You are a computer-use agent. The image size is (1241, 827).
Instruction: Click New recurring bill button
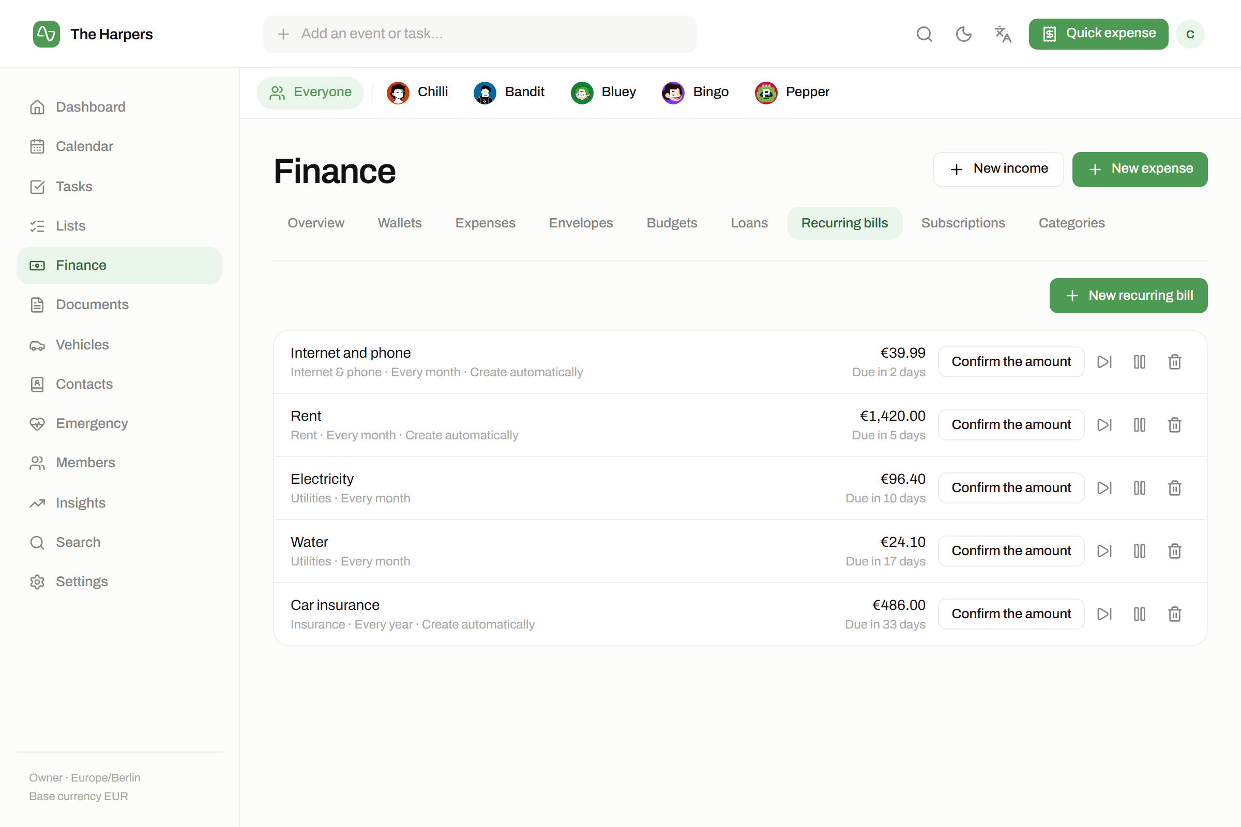coord(1128,296)
